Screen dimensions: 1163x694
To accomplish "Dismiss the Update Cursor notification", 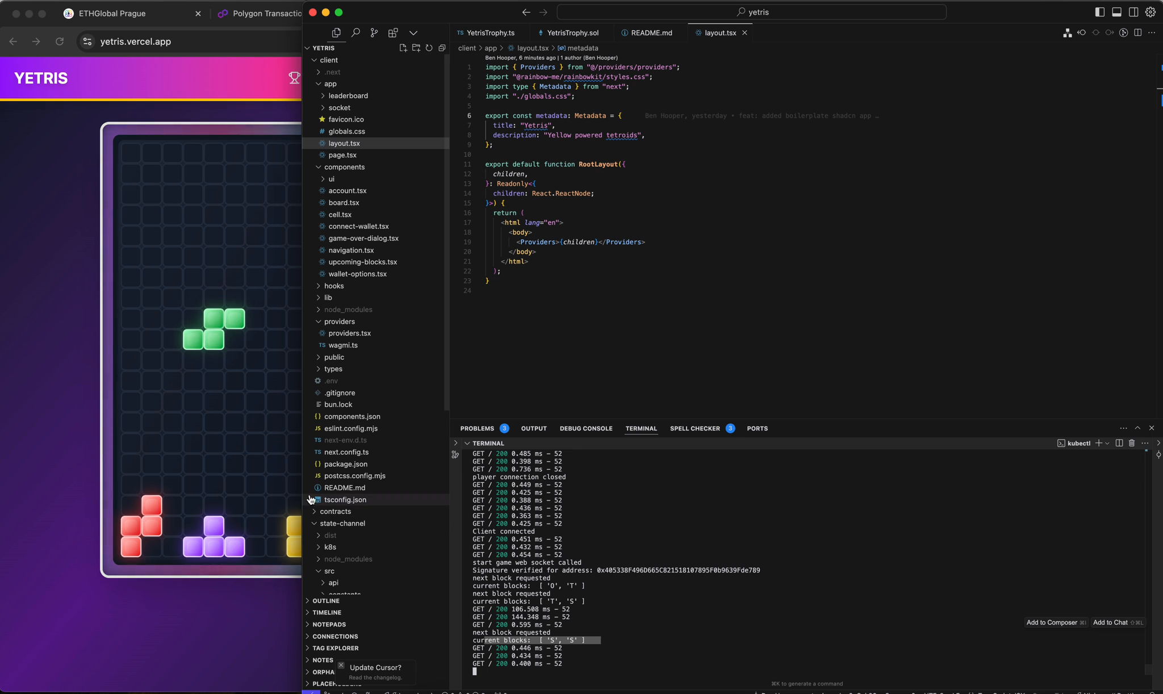I will pos(341,665).
